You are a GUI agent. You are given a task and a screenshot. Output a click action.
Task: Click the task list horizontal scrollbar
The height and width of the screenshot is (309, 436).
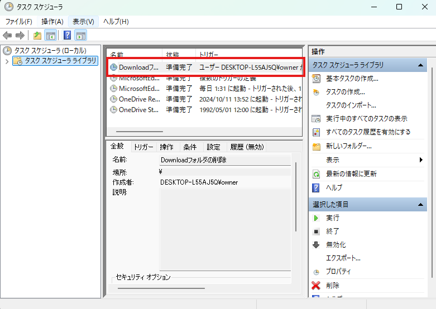[140, 132]
